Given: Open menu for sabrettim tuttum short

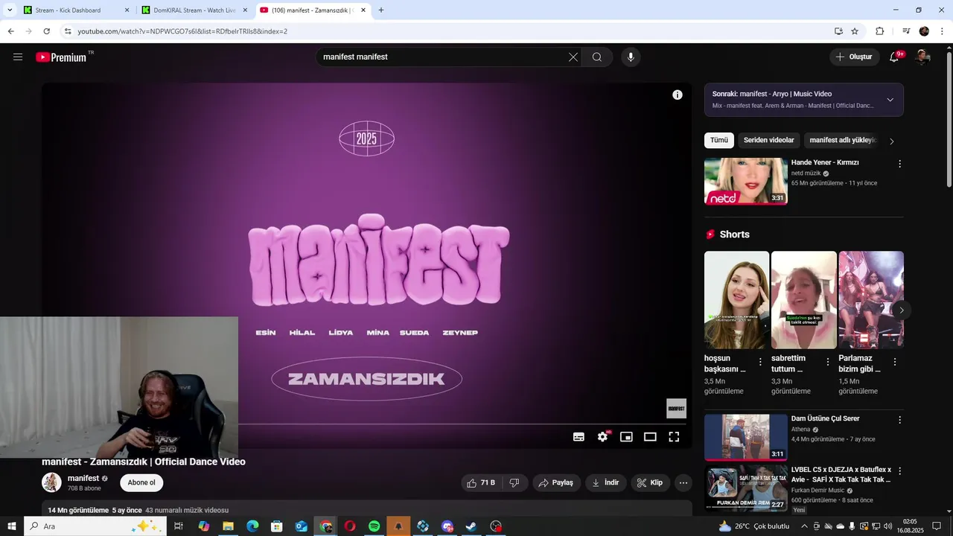Looking at the screenshot, I should [827, 362].
